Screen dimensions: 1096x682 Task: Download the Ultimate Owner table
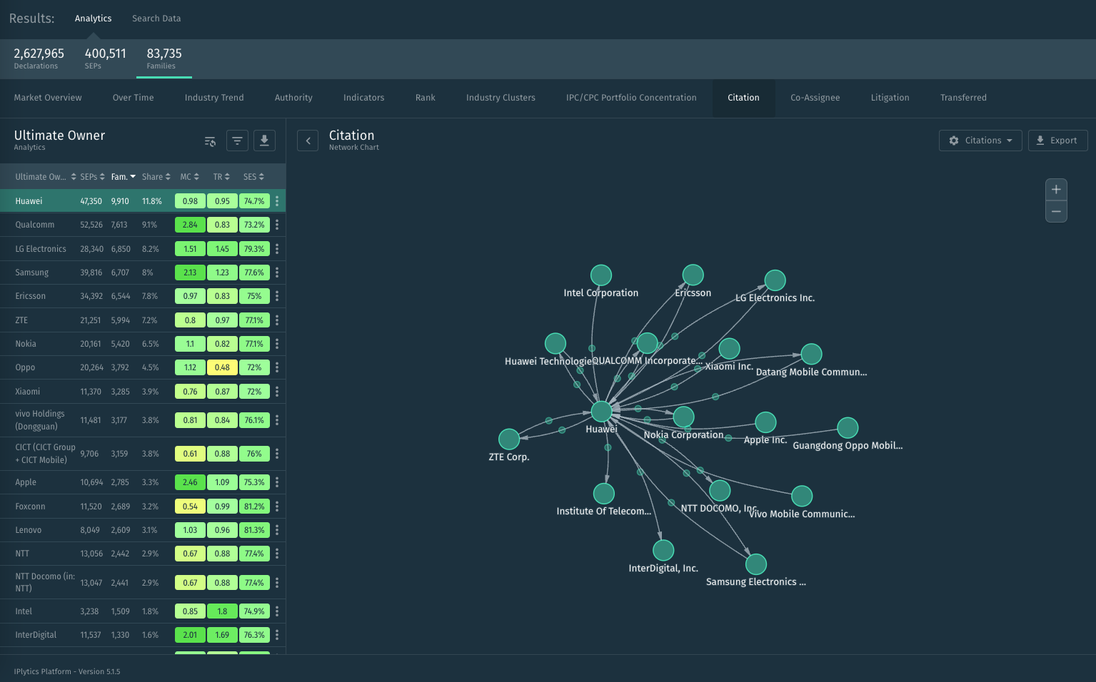pyautogui.click(x=264, y=141)
